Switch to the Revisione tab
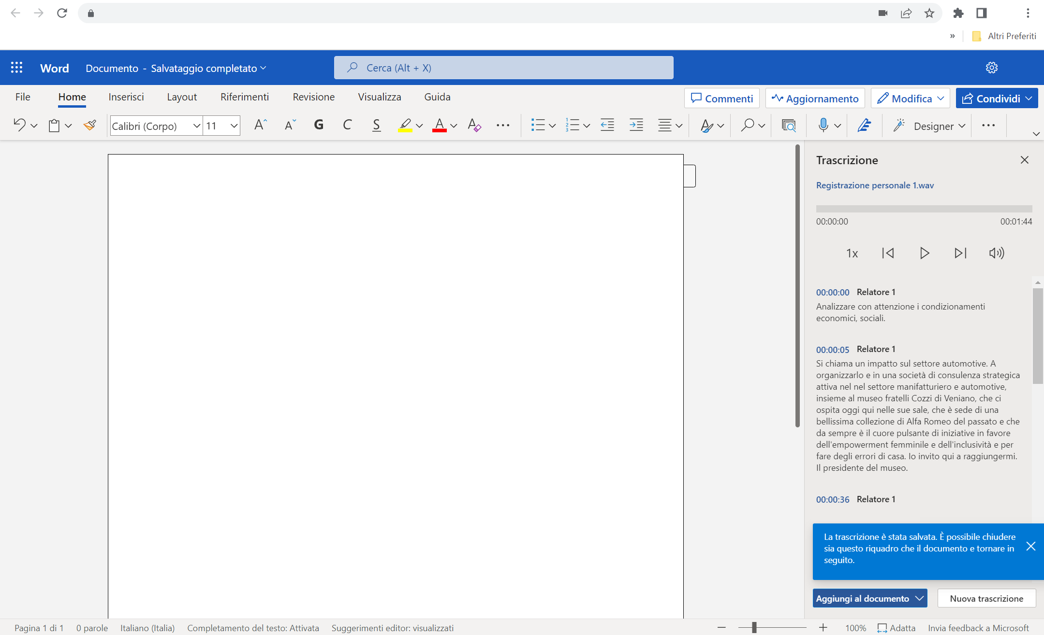 tap(313, 97)
